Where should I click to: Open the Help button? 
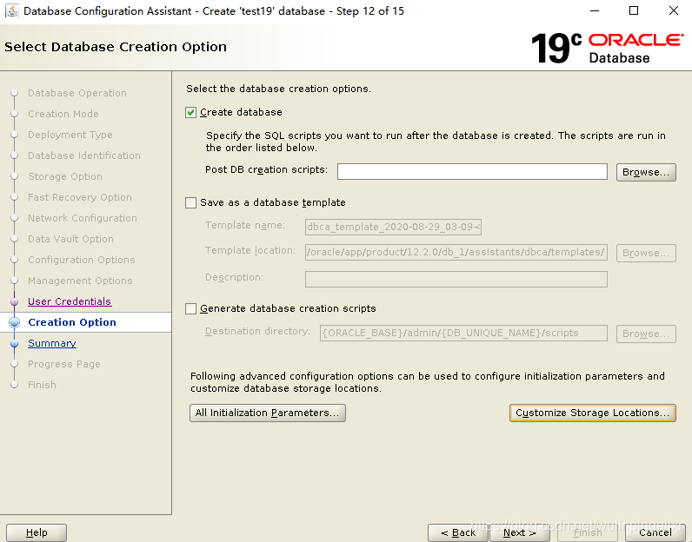coord(37,532)
